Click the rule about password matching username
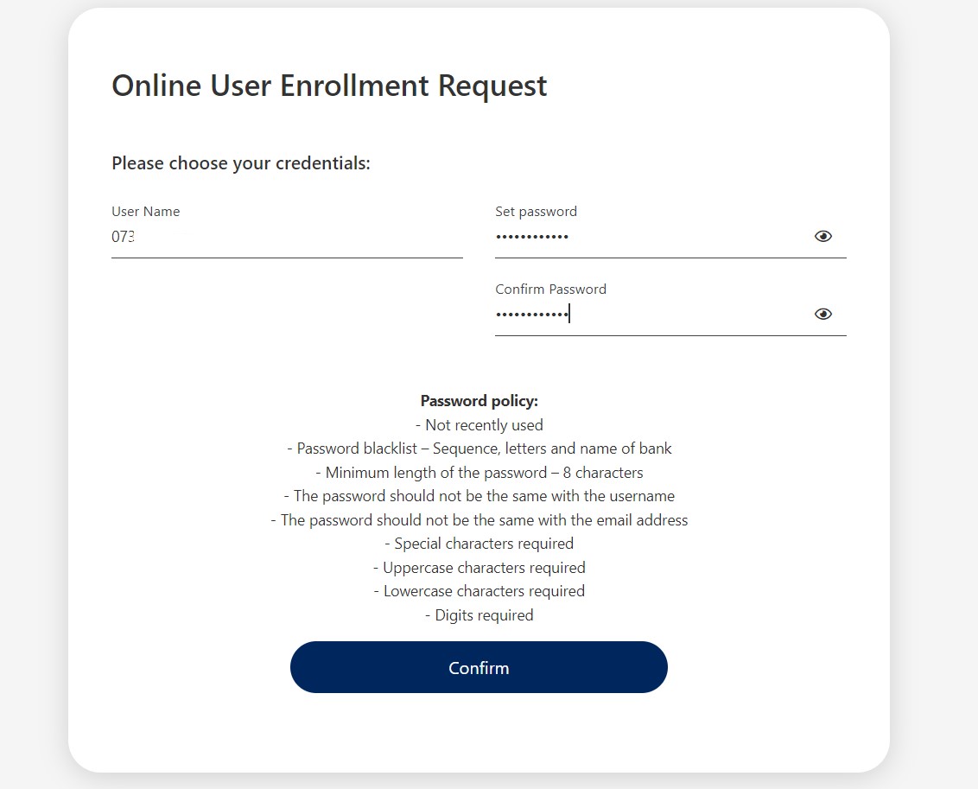This screenshot has height=789, width=978. (479, 496)
